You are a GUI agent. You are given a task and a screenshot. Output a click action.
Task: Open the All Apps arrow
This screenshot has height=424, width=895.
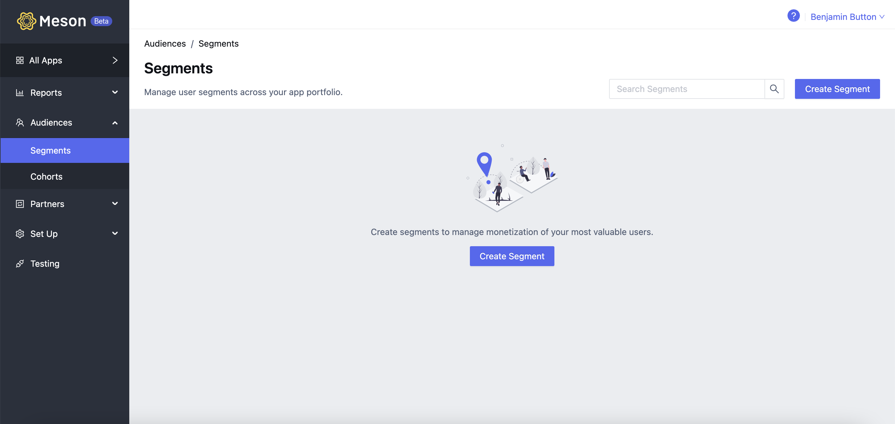pos(115,61)
